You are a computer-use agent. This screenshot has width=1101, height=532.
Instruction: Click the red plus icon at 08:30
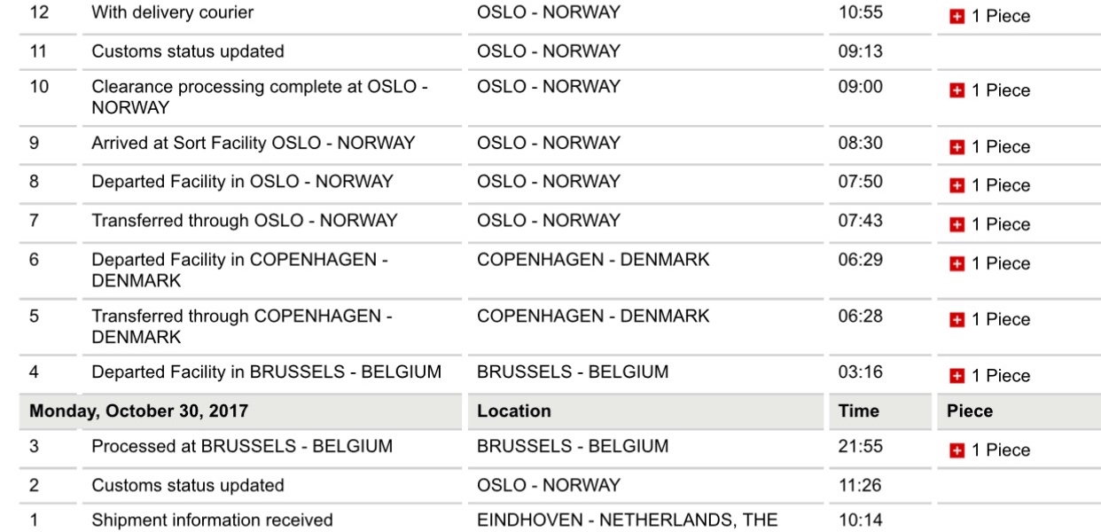tap(958, 147)
